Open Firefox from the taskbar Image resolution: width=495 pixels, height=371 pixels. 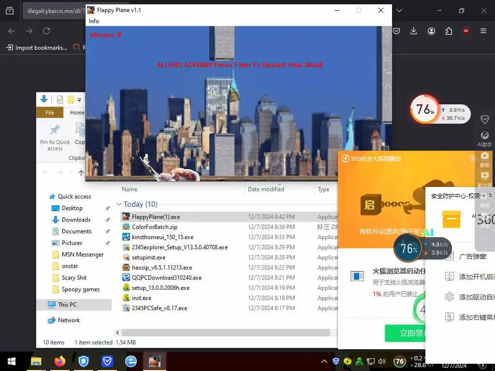59,361
